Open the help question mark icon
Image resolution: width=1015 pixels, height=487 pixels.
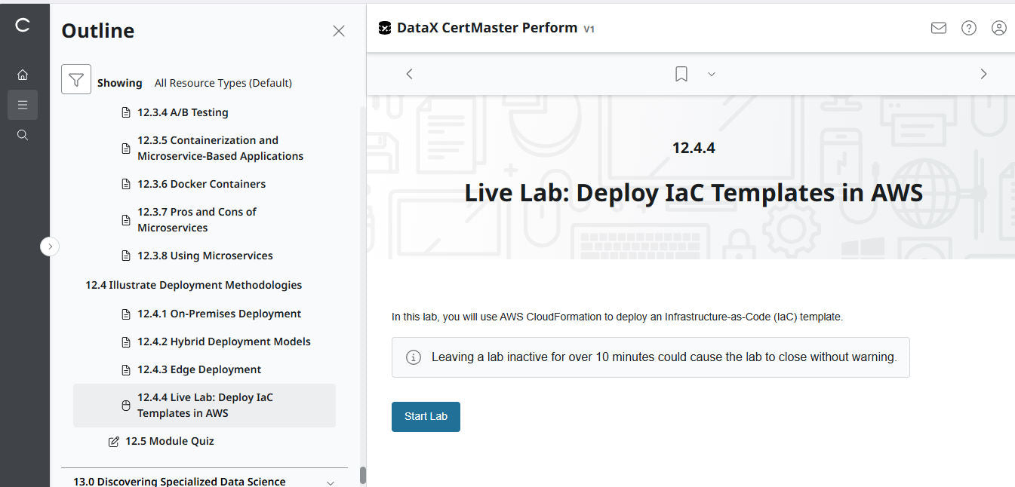[x=968, y=27]
